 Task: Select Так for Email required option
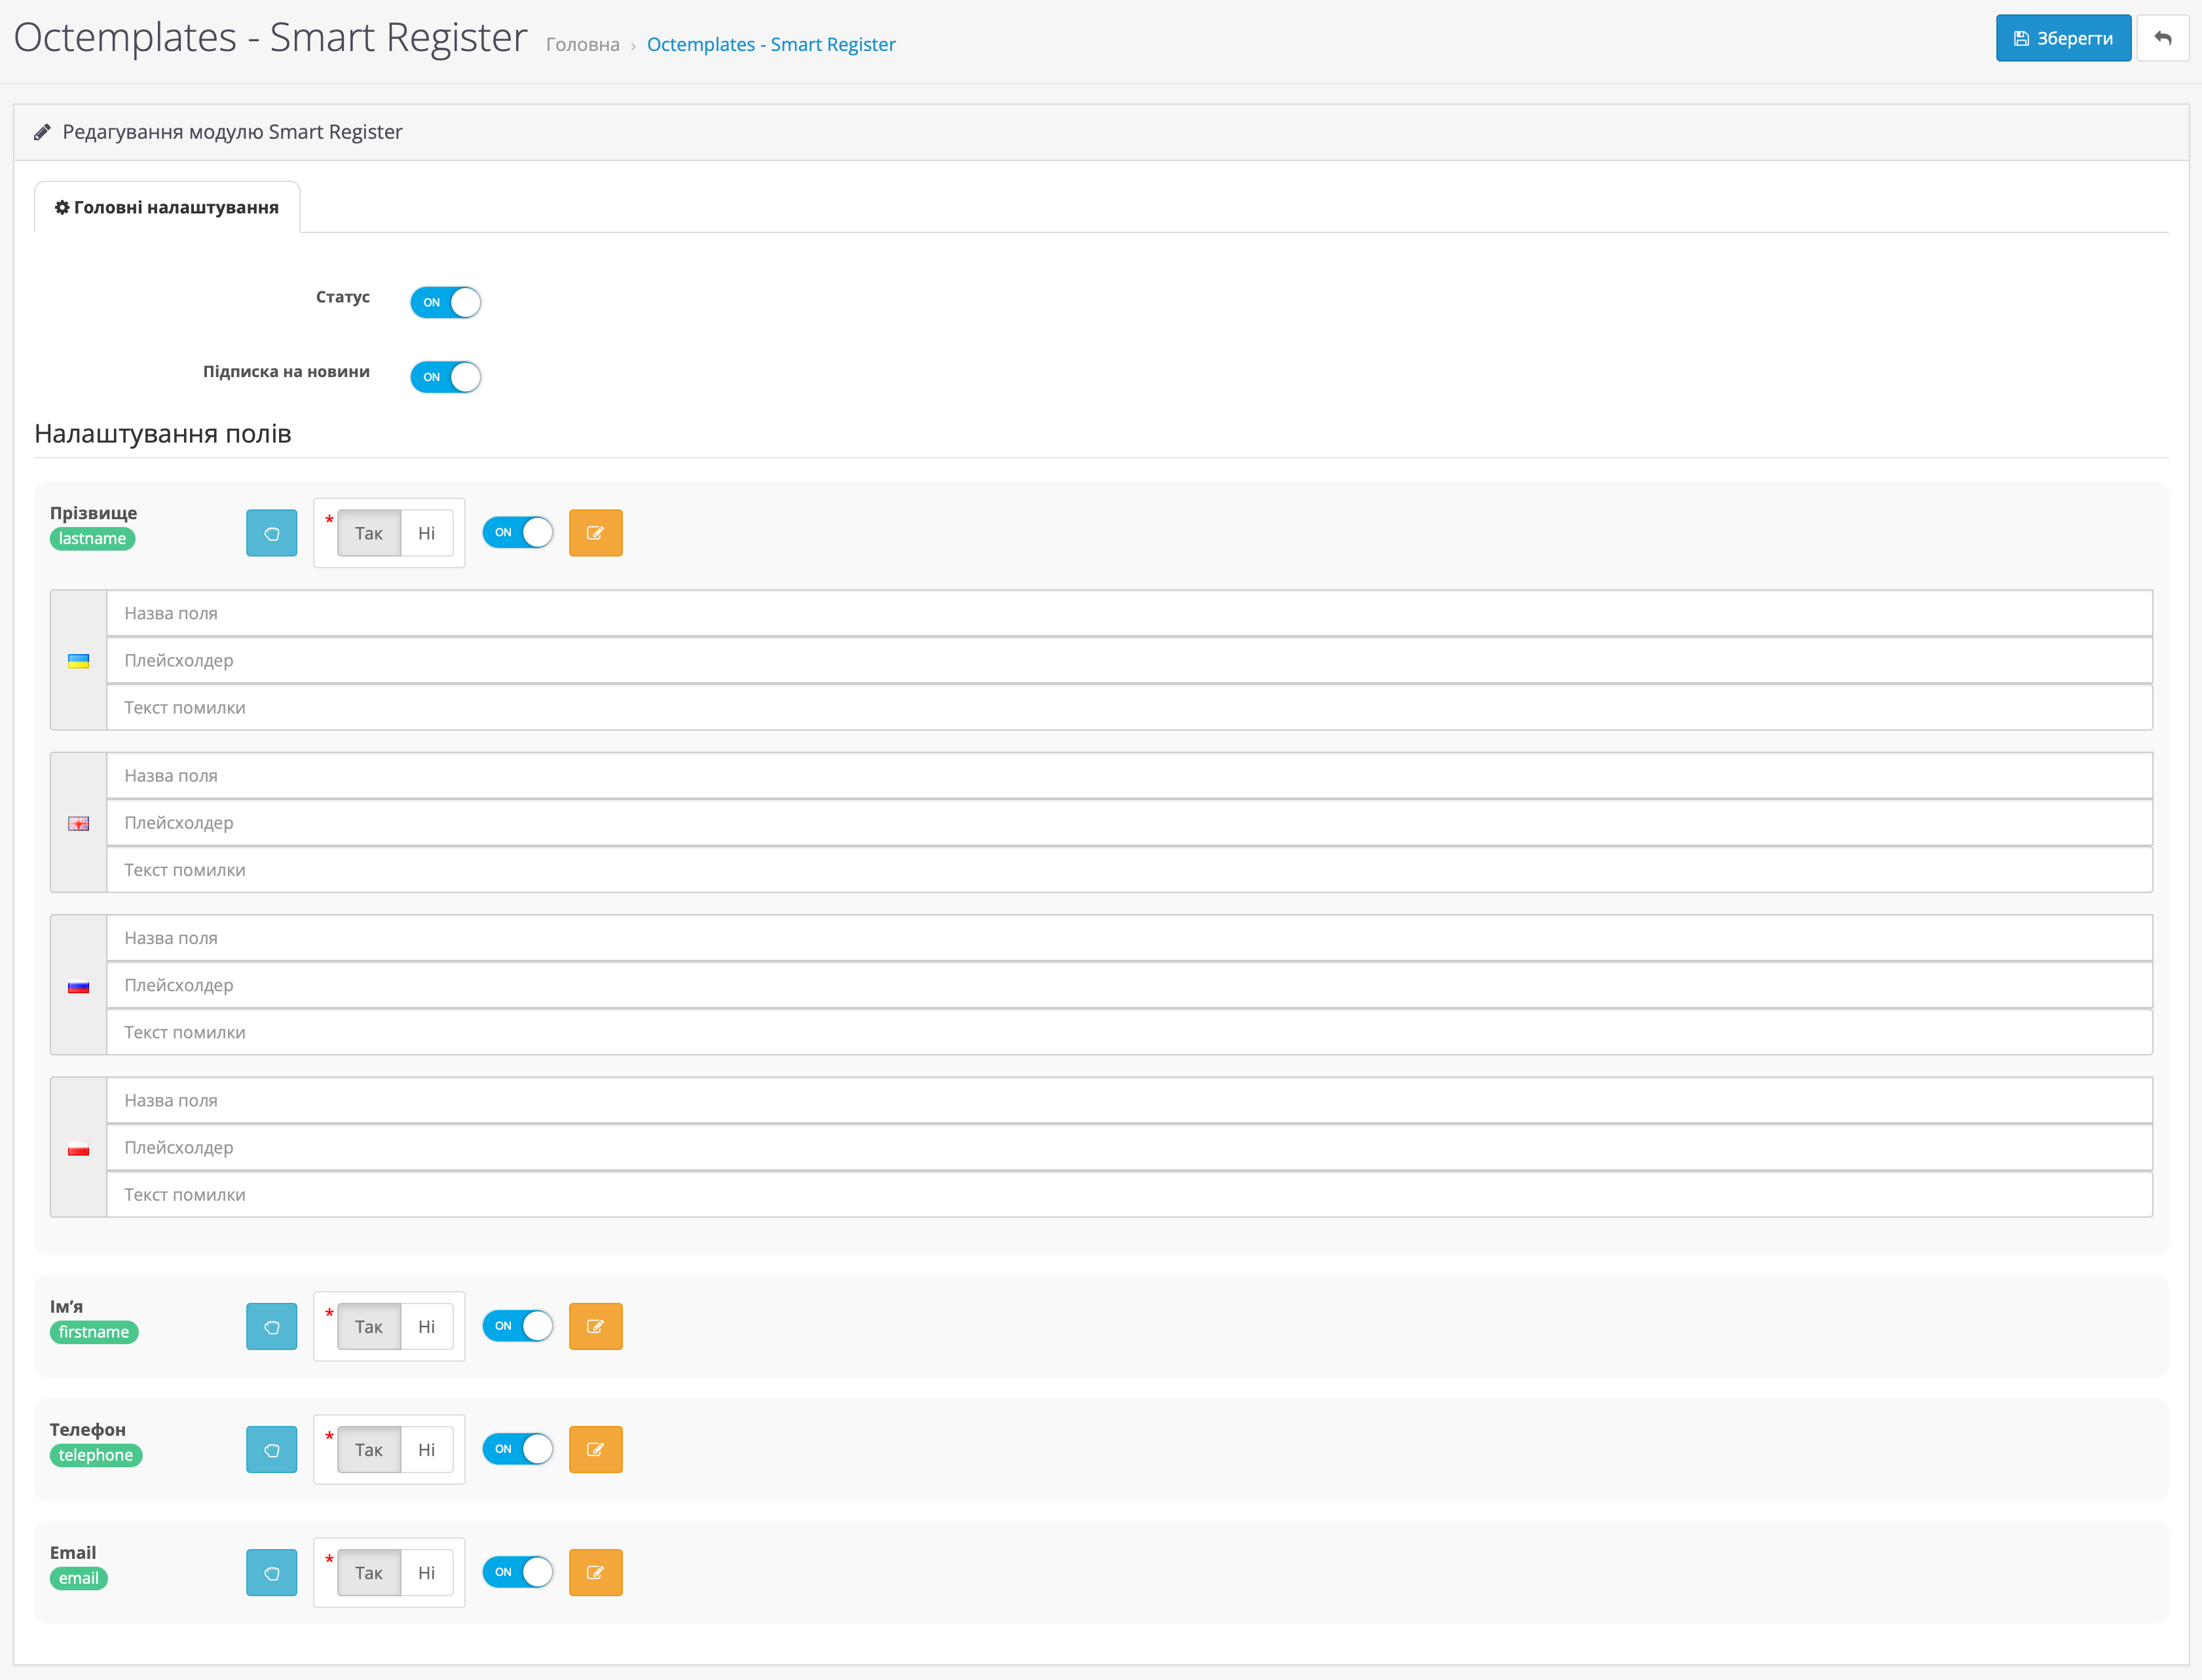(368, 1572)
